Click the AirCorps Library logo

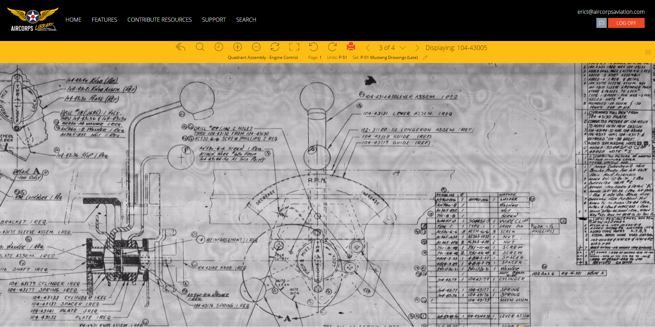point(33,20)
